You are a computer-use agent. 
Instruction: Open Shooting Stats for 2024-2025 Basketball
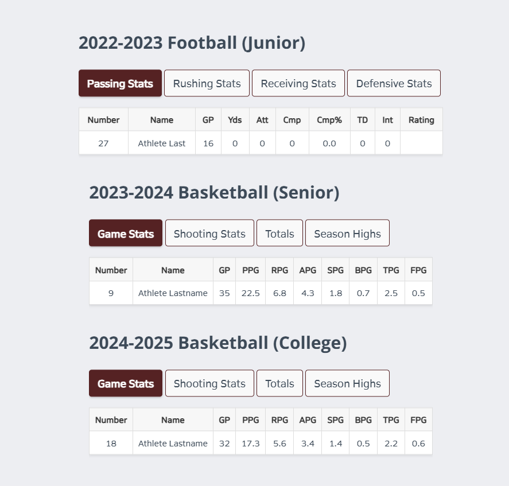[x=209, y=383]
